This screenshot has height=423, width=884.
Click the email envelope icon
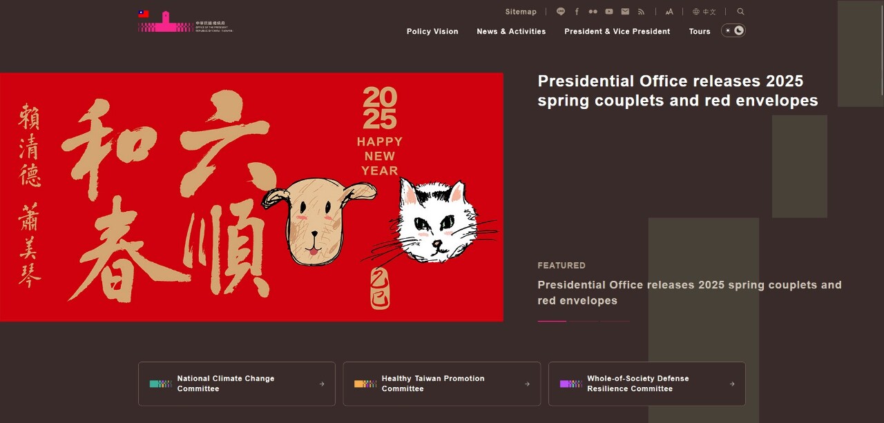(625, 12)
